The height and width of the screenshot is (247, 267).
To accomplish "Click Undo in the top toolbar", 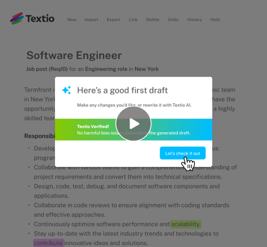I will 173,20.
